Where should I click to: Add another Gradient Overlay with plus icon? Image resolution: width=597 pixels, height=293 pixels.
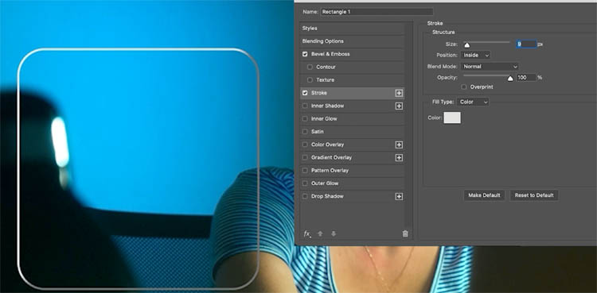tap(399, 158)
